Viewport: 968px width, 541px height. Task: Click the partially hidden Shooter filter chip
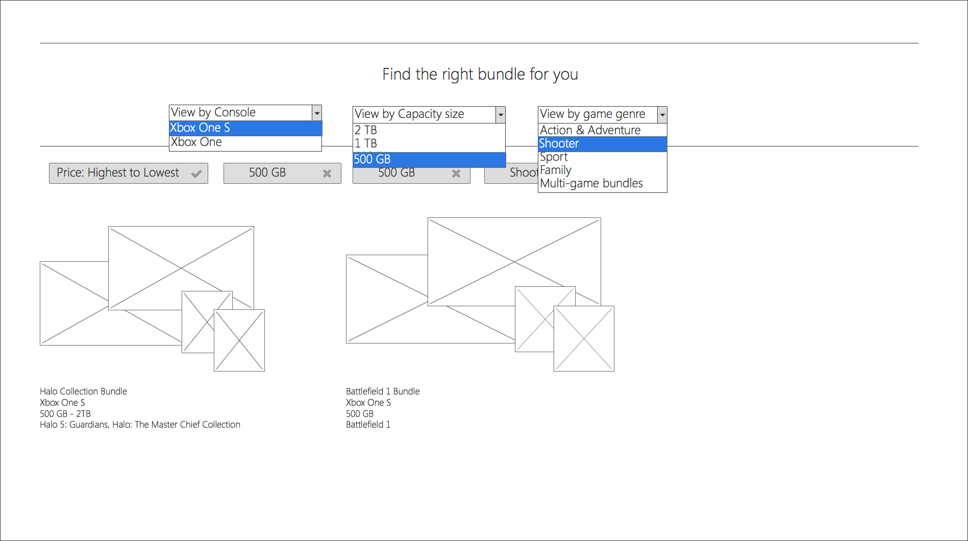click(x=511, y=173)
